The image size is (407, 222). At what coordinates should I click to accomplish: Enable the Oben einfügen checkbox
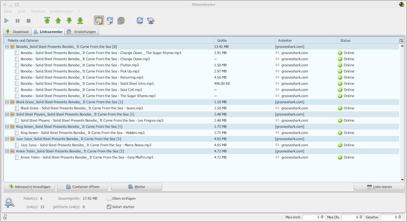coord(109,199)
